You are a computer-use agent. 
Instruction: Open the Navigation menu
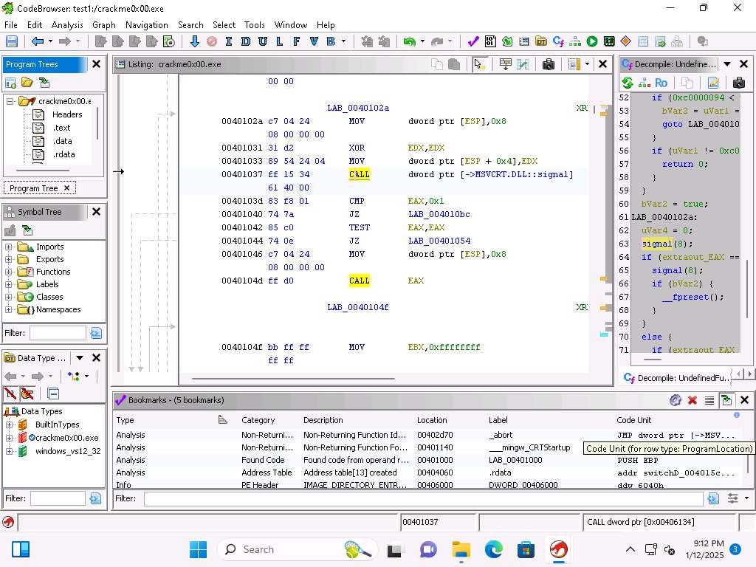coord(146,24)
